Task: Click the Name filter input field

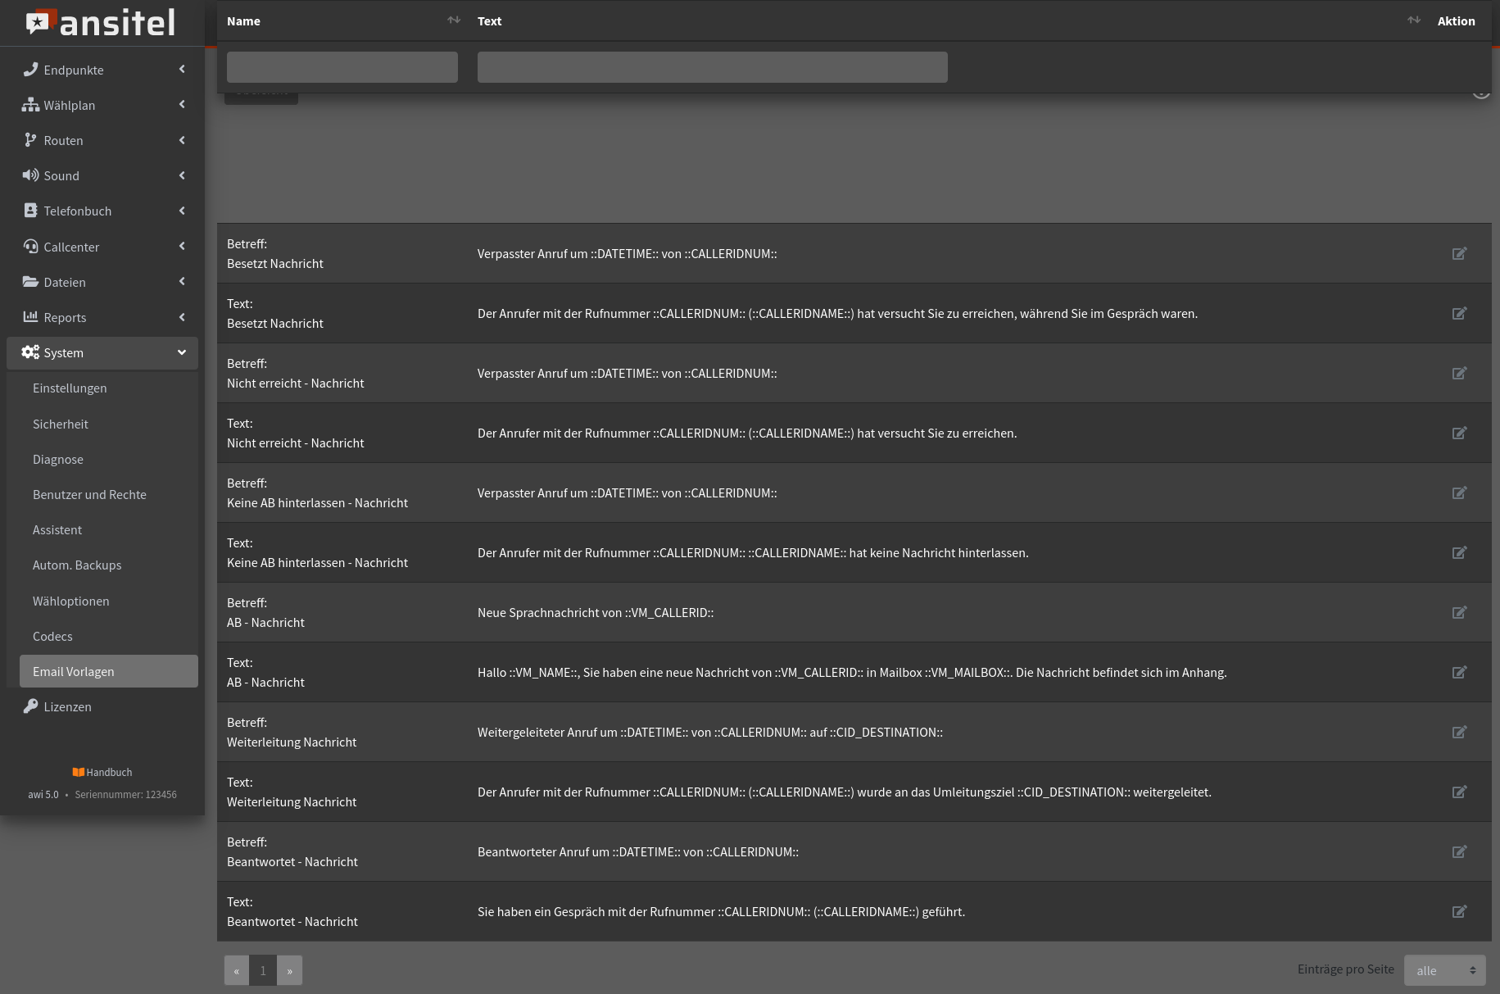Action: (342, 67)
